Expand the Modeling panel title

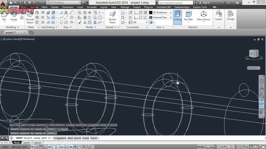(x=12, y=27)
